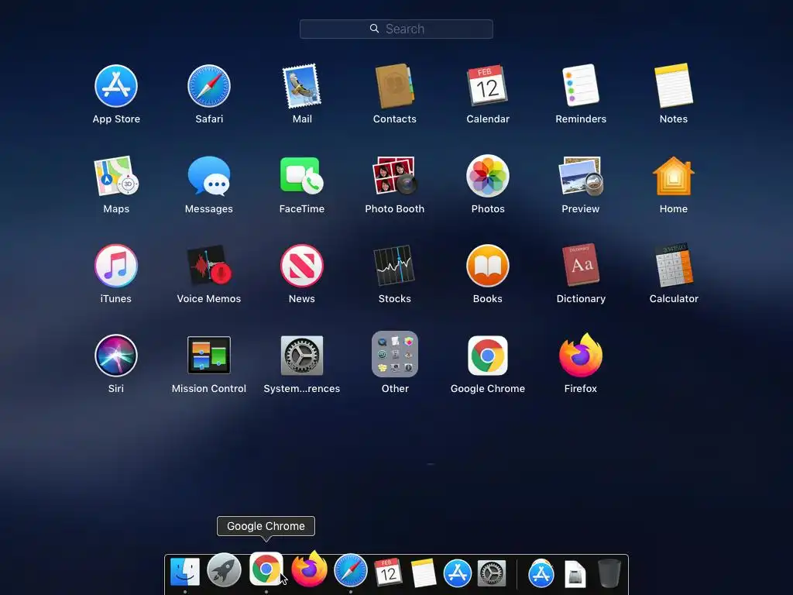Screen dimensions: 793x595
Task: Open the Dictionary app
Action: [581, 265]
